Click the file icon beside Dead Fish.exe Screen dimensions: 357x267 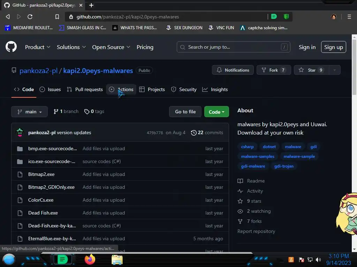click(x=20, y=213)
